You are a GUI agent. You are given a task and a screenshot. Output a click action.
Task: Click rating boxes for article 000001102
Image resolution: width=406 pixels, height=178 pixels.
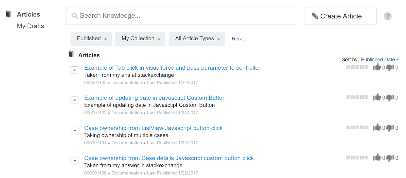(357, 97)
